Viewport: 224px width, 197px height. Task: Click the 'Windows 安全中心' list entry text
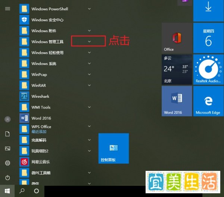coord(47,20)
